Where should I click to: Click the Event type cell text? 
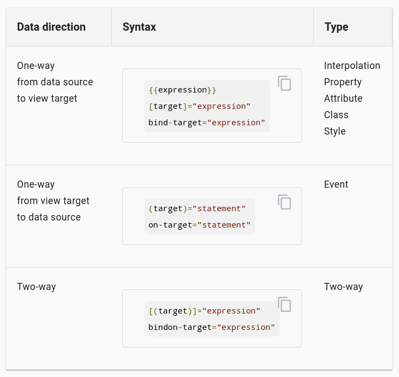coord(336,184)
